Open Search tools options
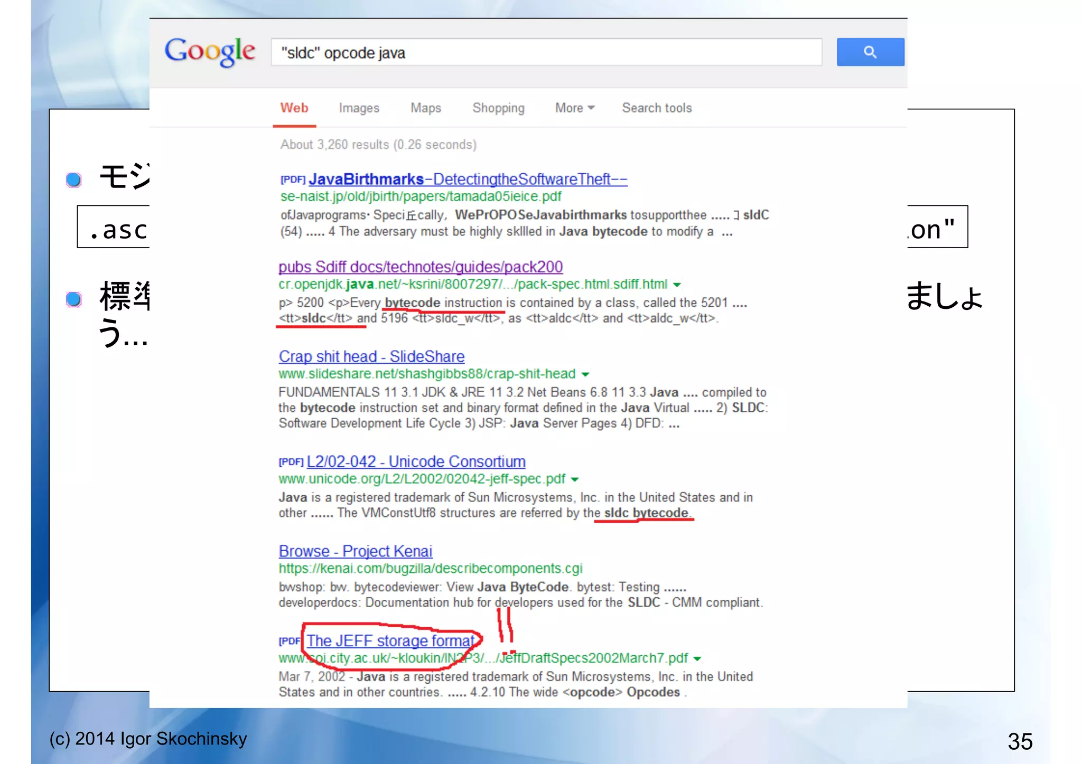 coord(656,108)
